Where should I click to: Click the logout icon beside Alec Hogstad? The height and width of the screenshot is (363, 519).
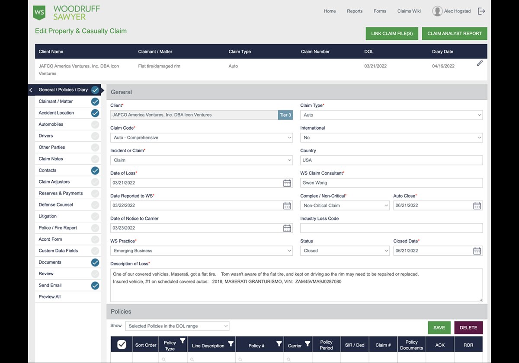(481, 11)
